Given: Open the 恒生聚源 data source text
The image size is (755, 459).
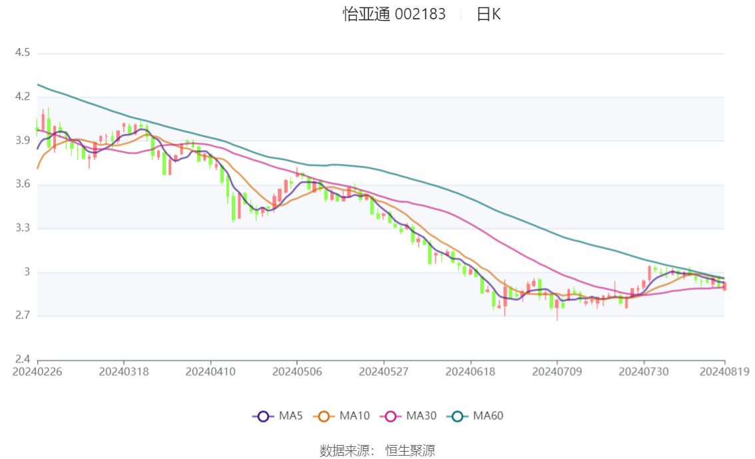Looking at the screenshot, I should pos(409,451).
